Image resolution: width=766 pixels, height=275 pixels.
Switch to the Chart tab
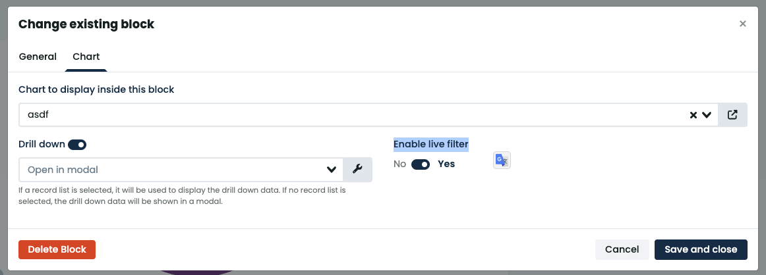point(86,57)
